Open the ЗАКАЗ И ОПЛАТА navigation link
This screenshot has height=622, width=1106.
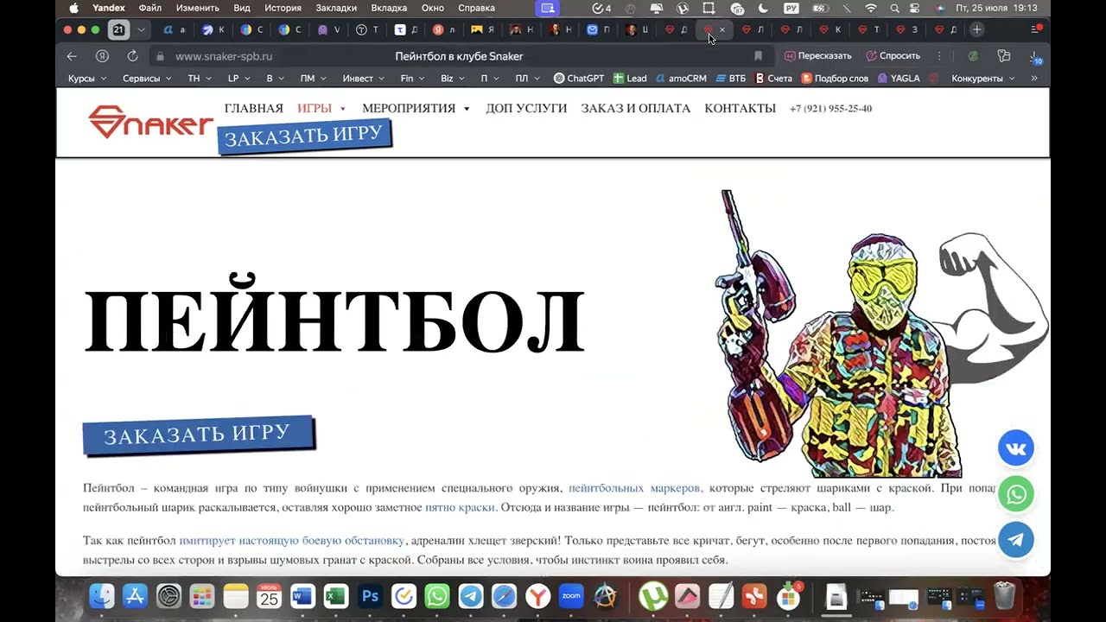[636, 109]
